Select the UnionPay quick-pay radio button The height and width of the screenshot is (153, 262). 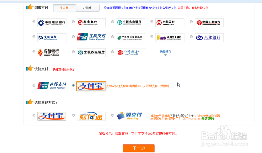[34, 85]
